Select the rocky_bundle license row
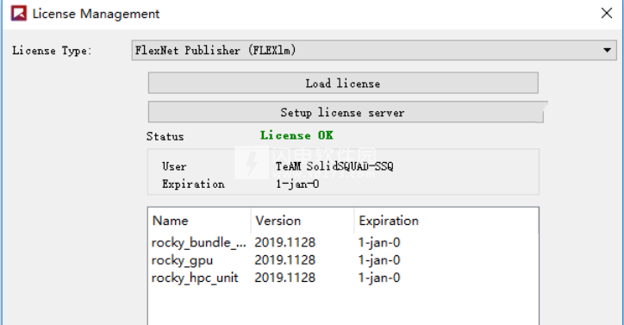 pos(343,242)
